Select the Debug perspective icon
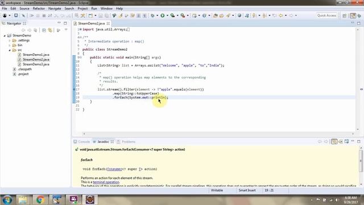Screen dimensions: 364x205 [359, 15]
